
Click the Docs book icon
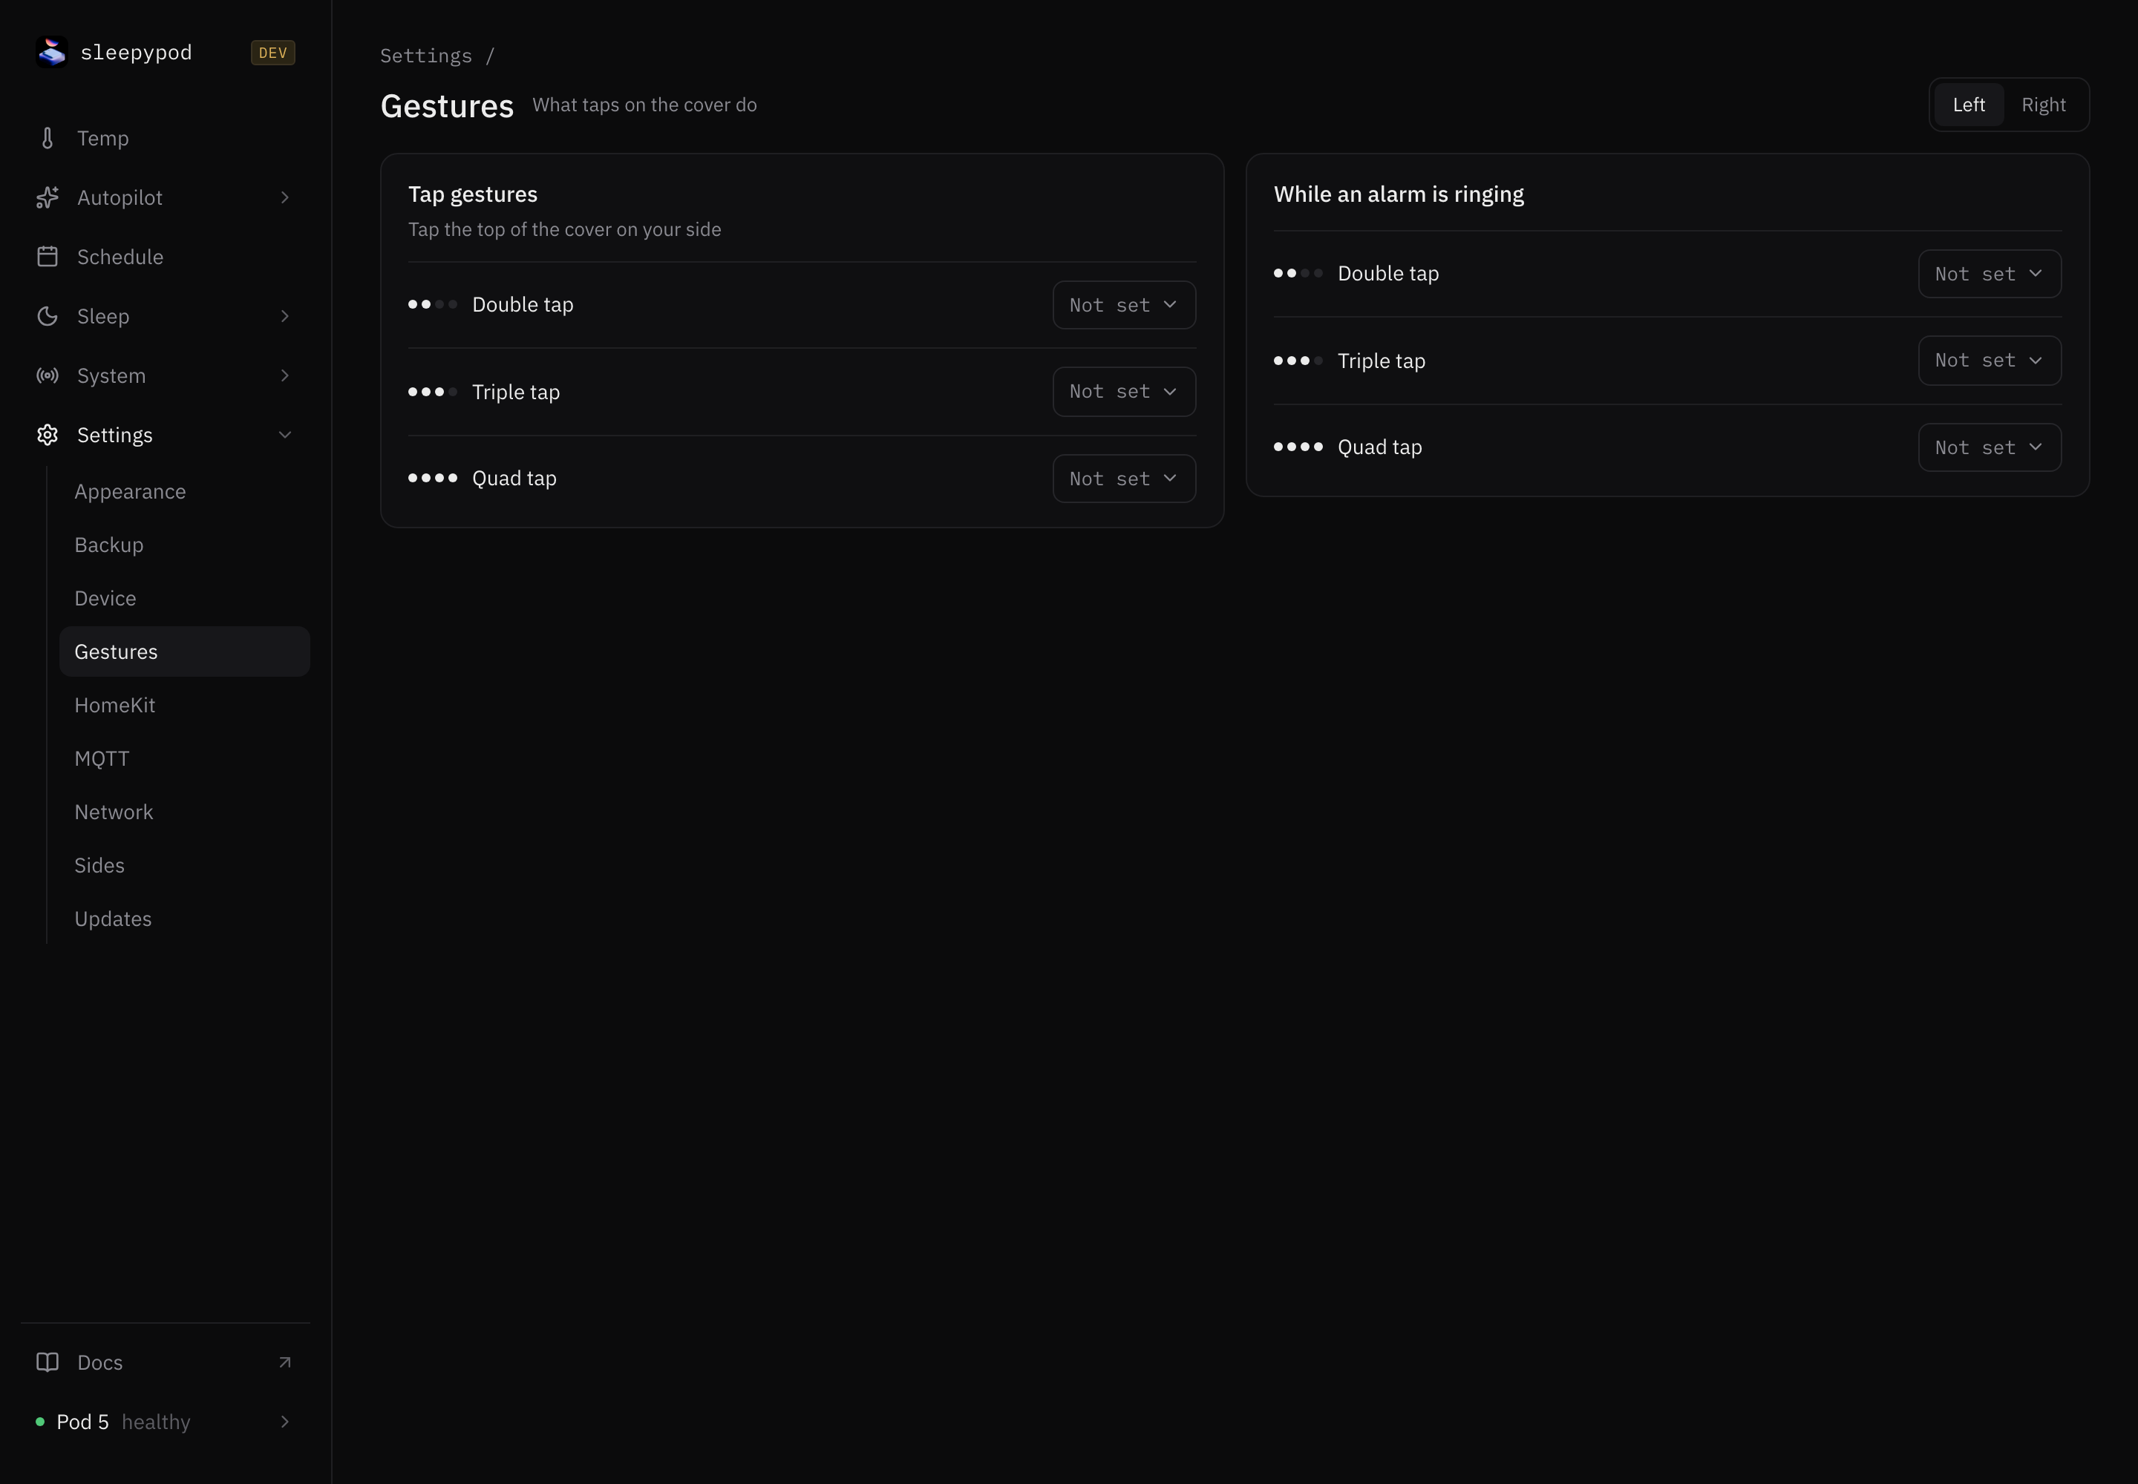[48, 1362]
